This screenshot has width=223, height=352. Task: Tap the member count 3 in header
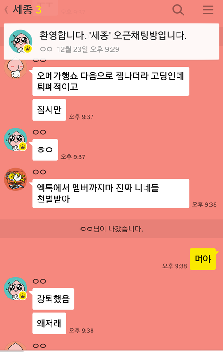coord(39,10)
